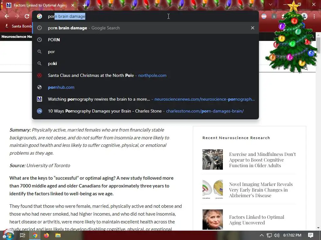The image size is (321, 240).
Task: Click the 6:17:02 PM taskbar clock
Action: (292, 235)
